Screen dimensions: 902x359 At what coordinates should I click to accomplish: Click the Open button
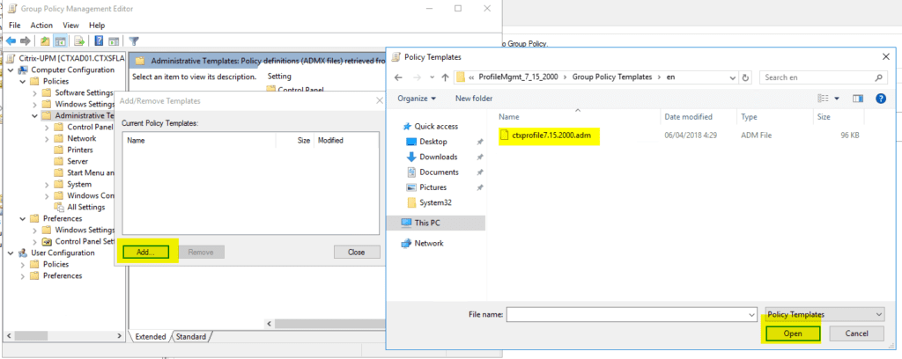tap(793, 333)
